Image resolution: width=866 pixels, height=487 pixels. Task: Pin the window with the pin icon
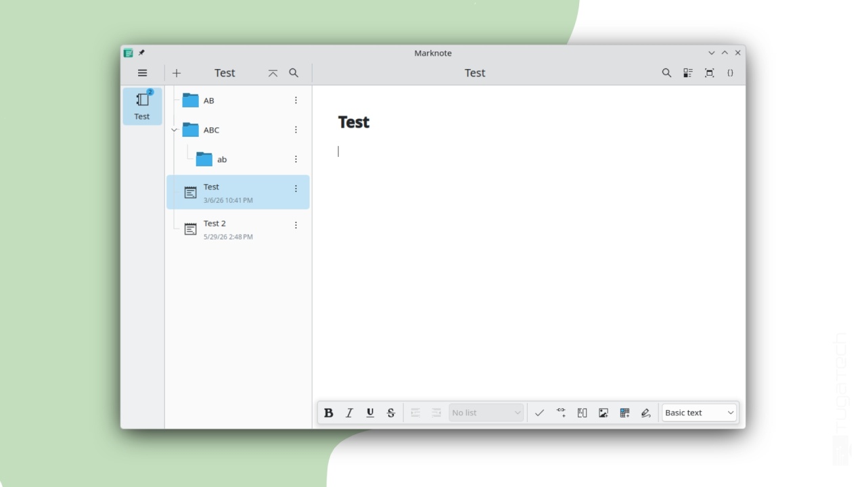141,53
